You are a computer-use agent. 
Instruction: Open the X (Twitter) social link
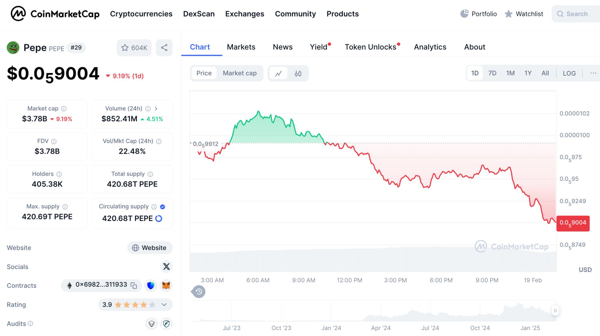(x=166, y=266)
